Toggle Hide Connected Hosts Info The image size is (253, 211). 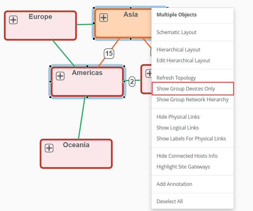pos(187,156)
